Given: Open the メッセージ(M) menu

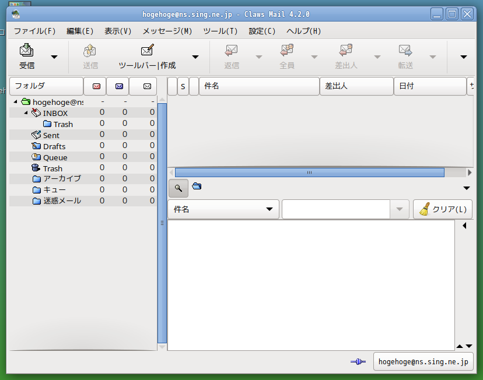Looking at the screenshot, I should tap(167, 31).
